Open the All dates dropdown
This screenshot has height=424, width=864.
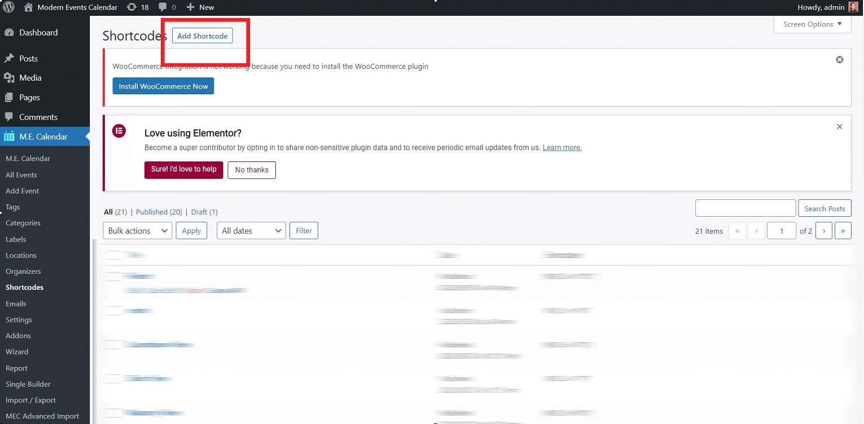(x=251, y=230)
